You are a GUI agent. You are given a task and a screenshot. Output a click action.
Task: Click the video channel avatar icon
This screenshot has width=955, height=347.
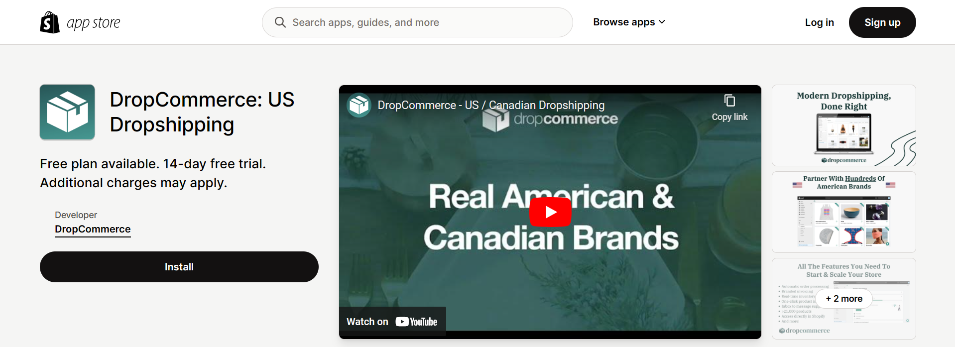pyautogui.click(x=359, y=105)
